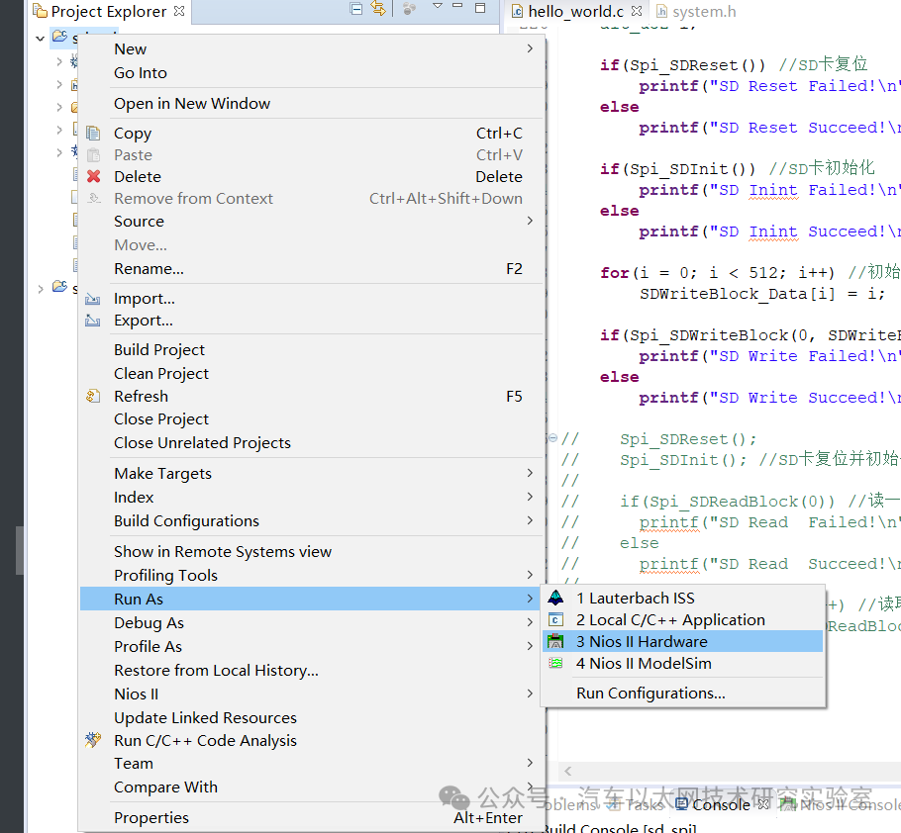This screenshot has width=901, height=833.
Task: Click Show in Remote Systems view
Action: [x=311, y=551]
